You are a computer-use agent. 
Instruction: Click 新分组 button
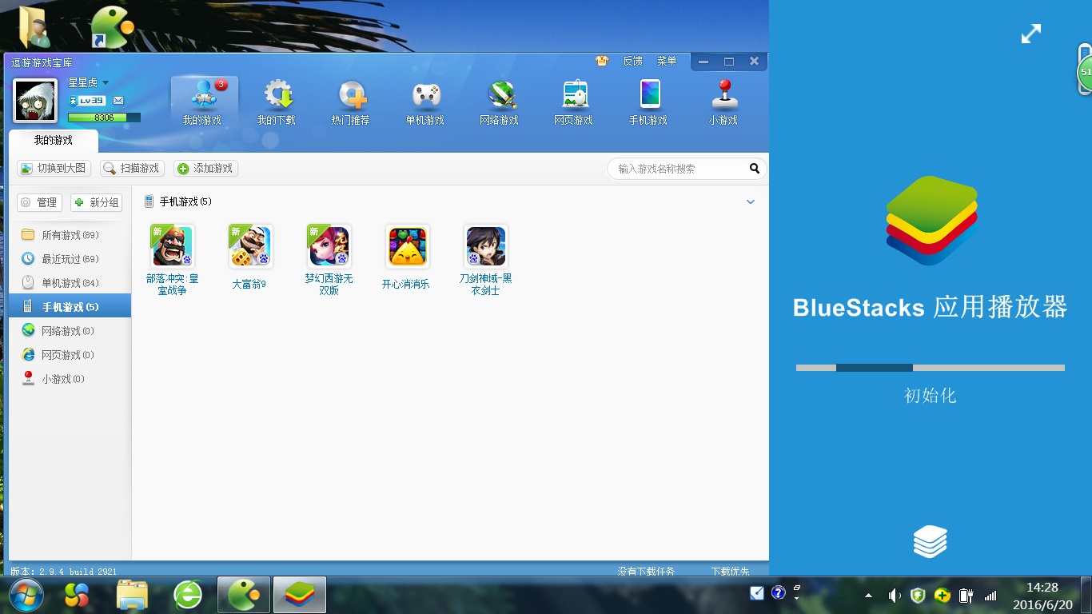click(97, 203)
